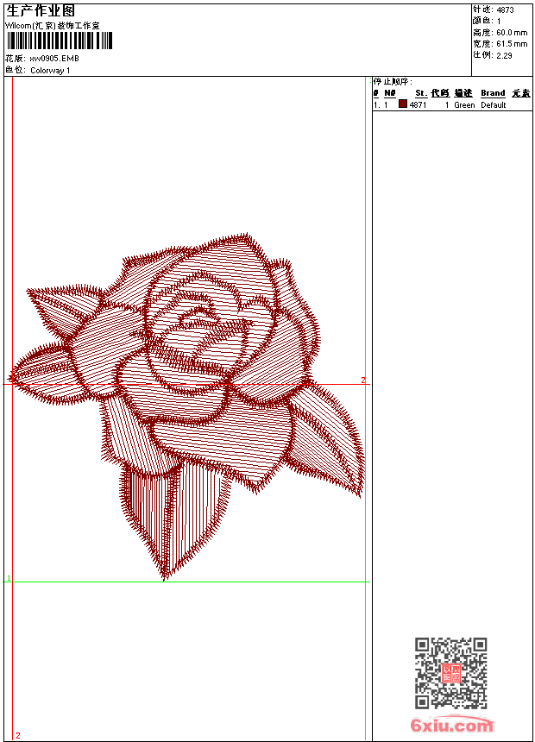Click the N# column header
The image size is (535, 742).
tap(389, 93)
